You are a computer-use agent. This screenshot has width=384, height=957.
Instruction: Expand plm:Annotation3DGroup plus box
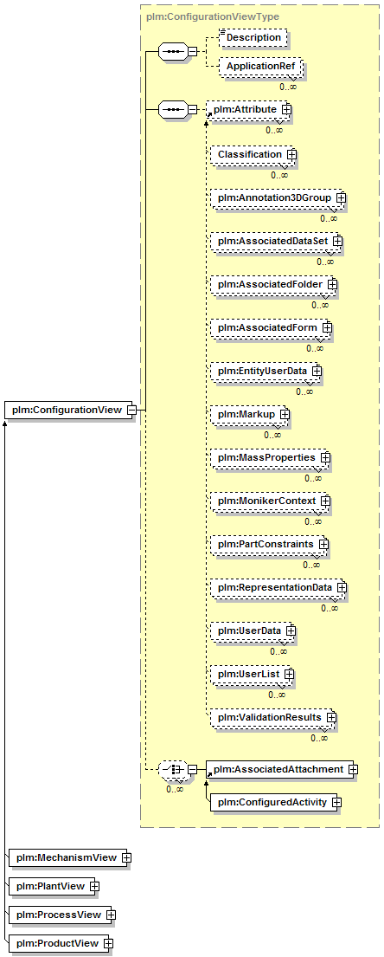click(x=342, y=197)
